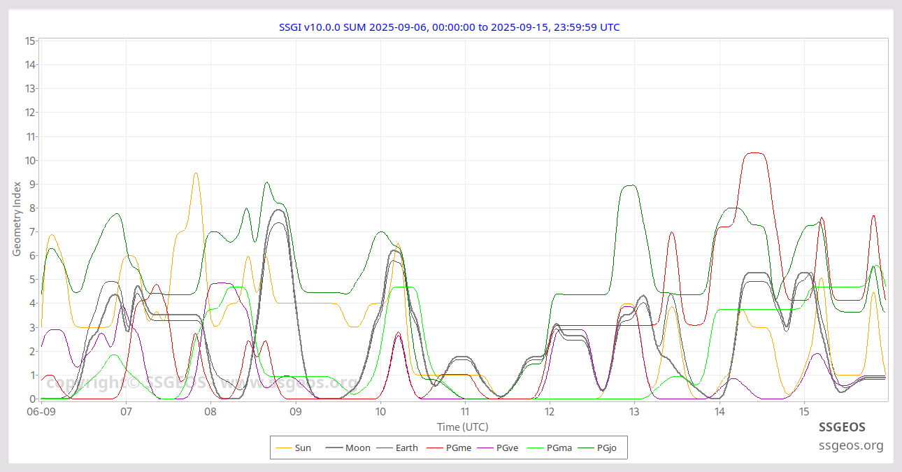Screen dimensions: 902x472
Task: Click the Geometry Index axis label
Action: click(x=17, y=218)
